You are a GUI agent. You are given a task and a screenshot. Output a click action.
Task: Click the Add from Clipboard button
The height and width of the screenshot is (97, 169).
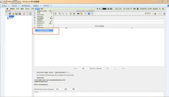tap(95, 68)
